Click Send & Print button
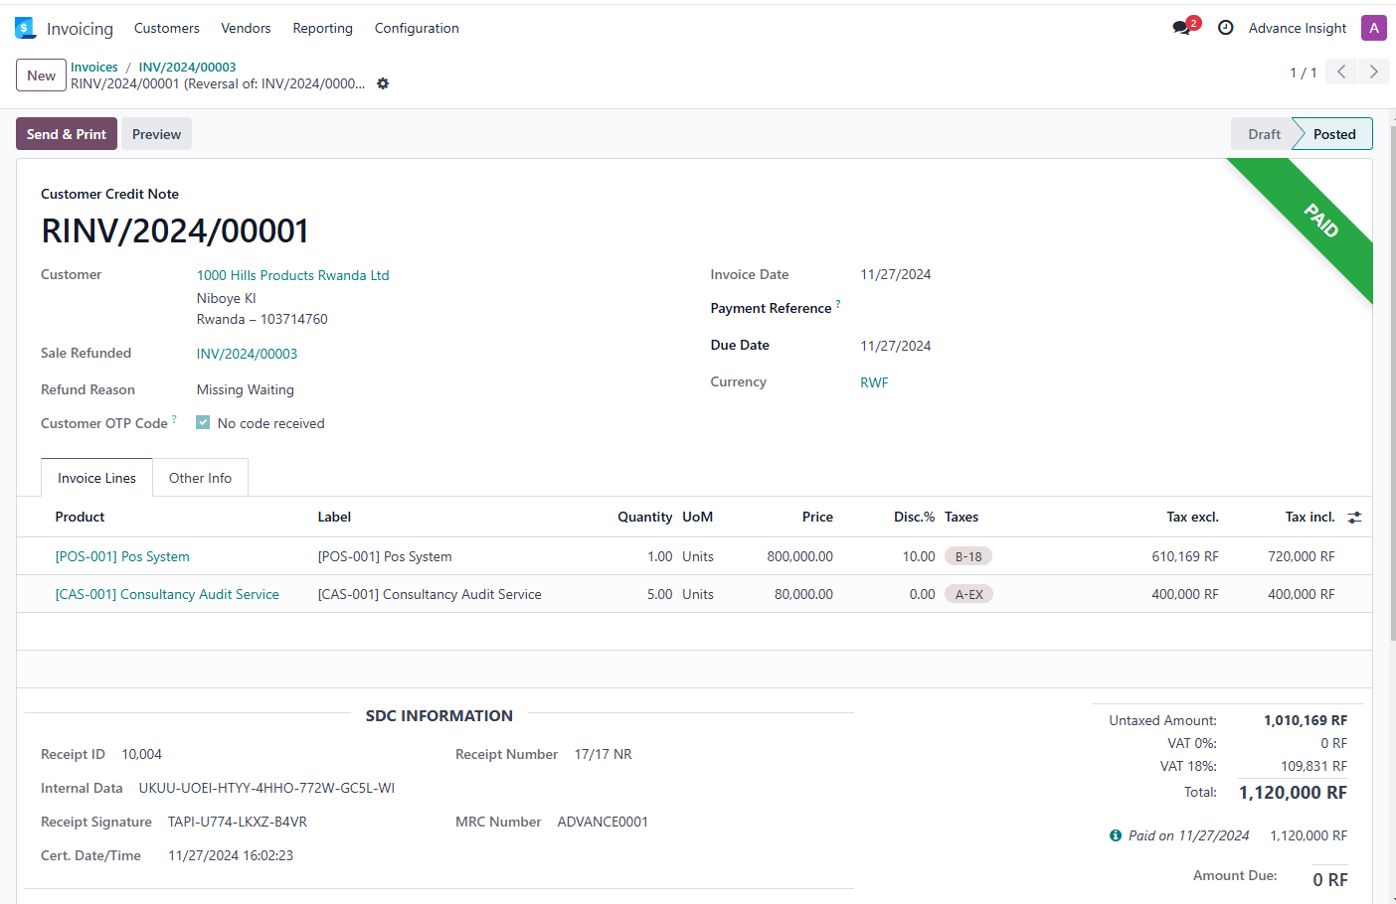Viewport: 1396px width, 904px height. [67, 134]
